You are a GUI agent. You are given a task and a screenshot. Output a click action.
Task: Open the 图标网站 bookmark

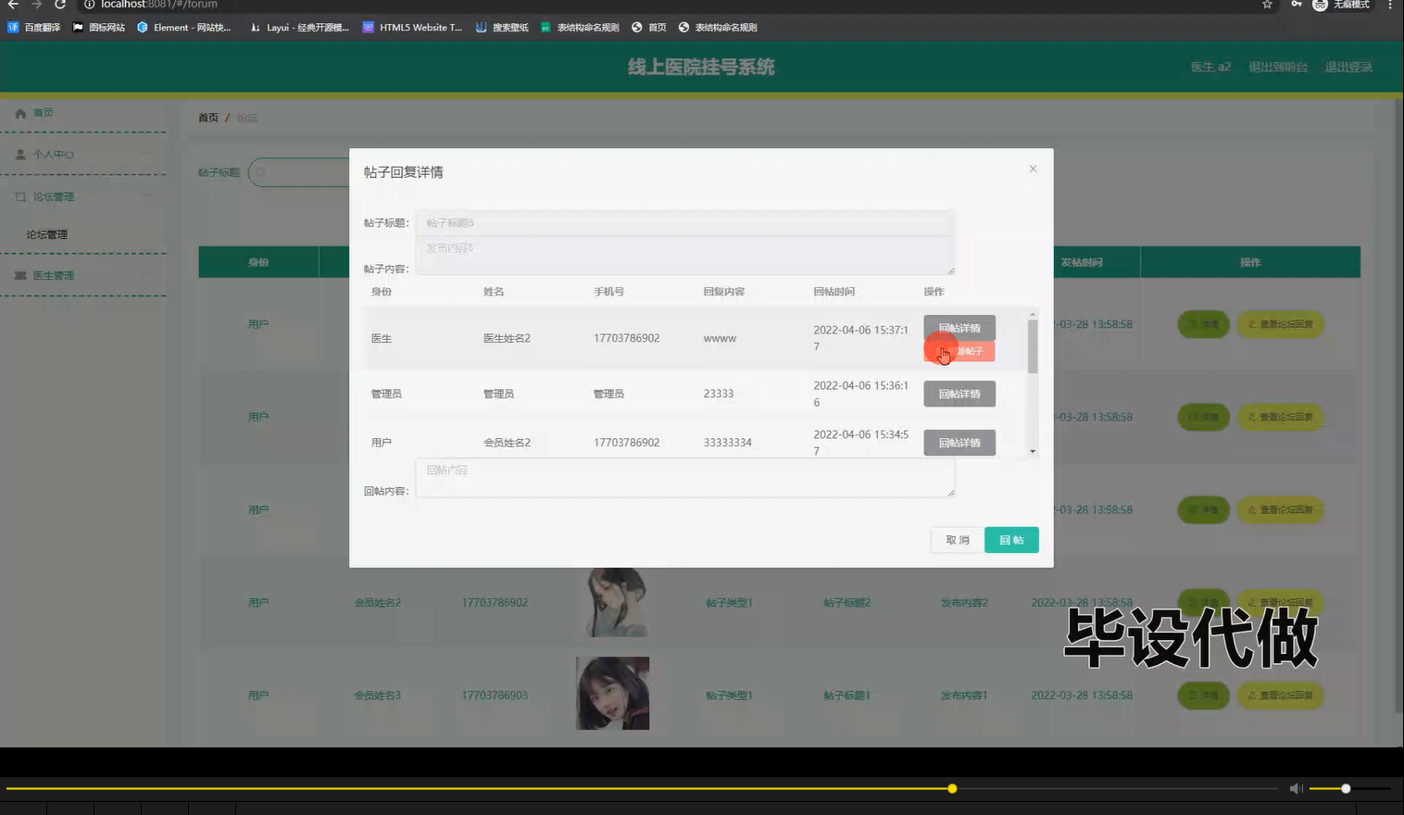point(99,28)
